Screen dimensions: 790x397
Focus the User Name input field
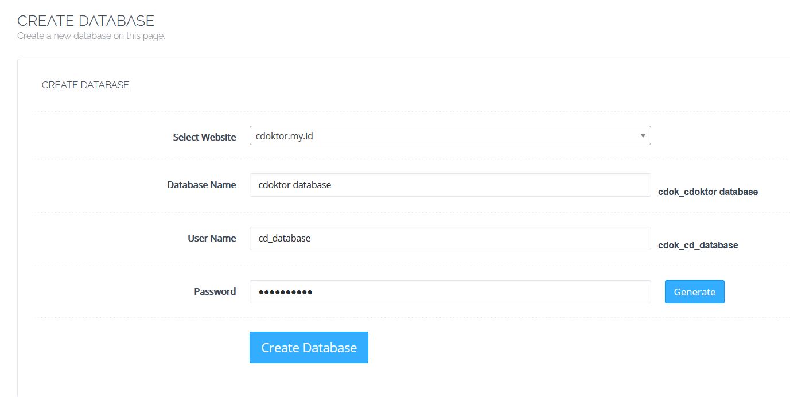pos(450,238)
